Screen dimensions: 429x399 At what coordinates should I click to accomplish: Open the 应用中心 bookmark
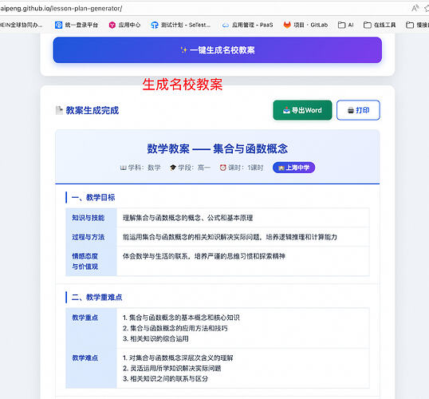[x=124, y=25]
